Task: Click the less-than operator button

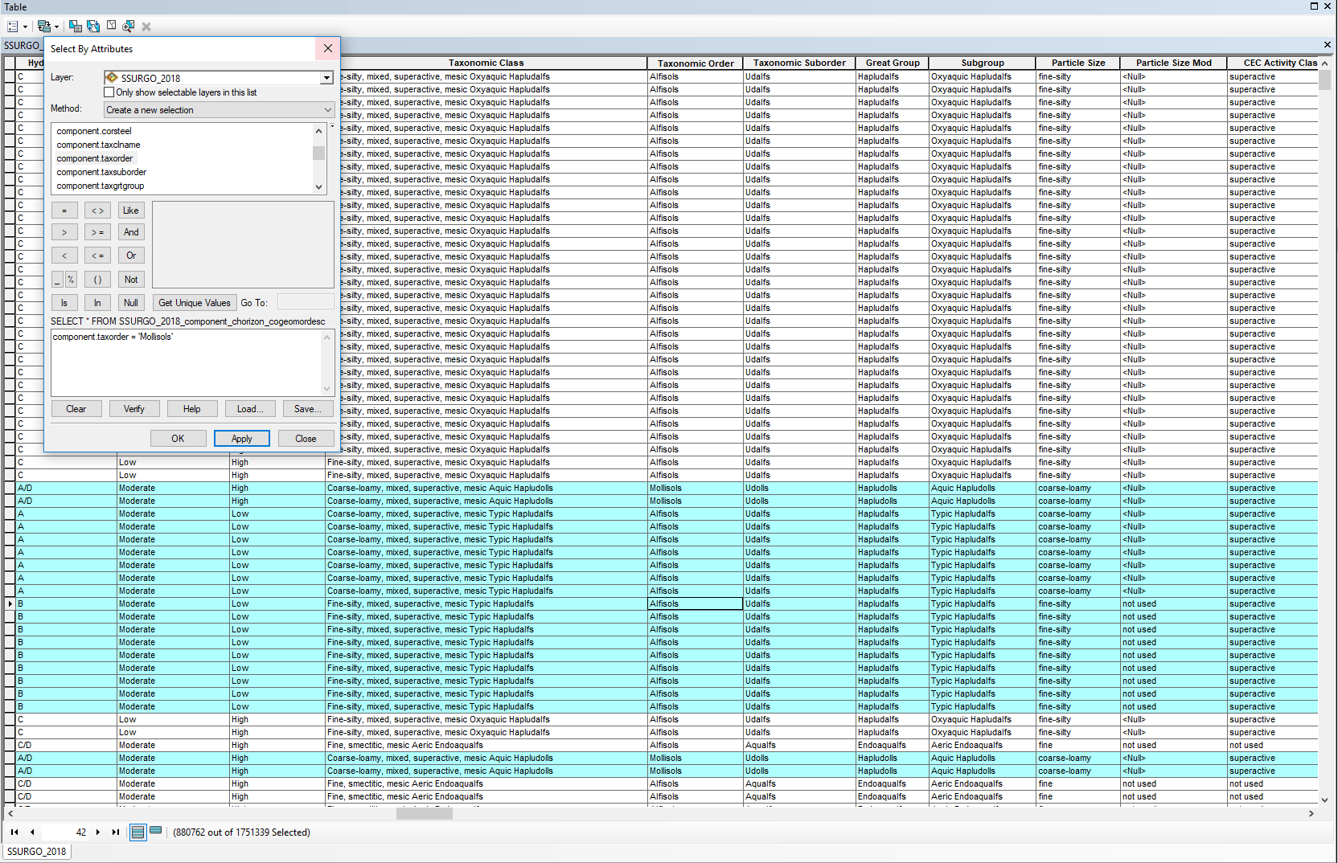Action: coord(64,256)
